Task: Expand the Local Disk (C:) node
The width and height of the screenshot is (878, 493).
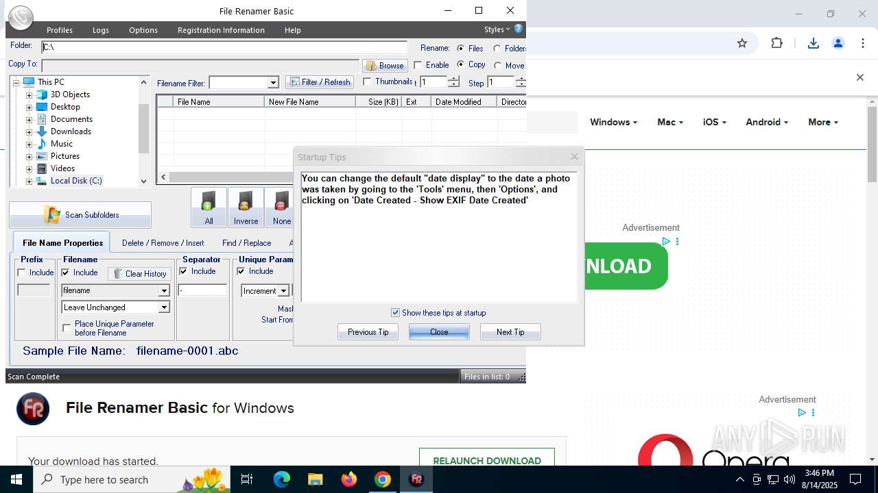Action: 29,181
